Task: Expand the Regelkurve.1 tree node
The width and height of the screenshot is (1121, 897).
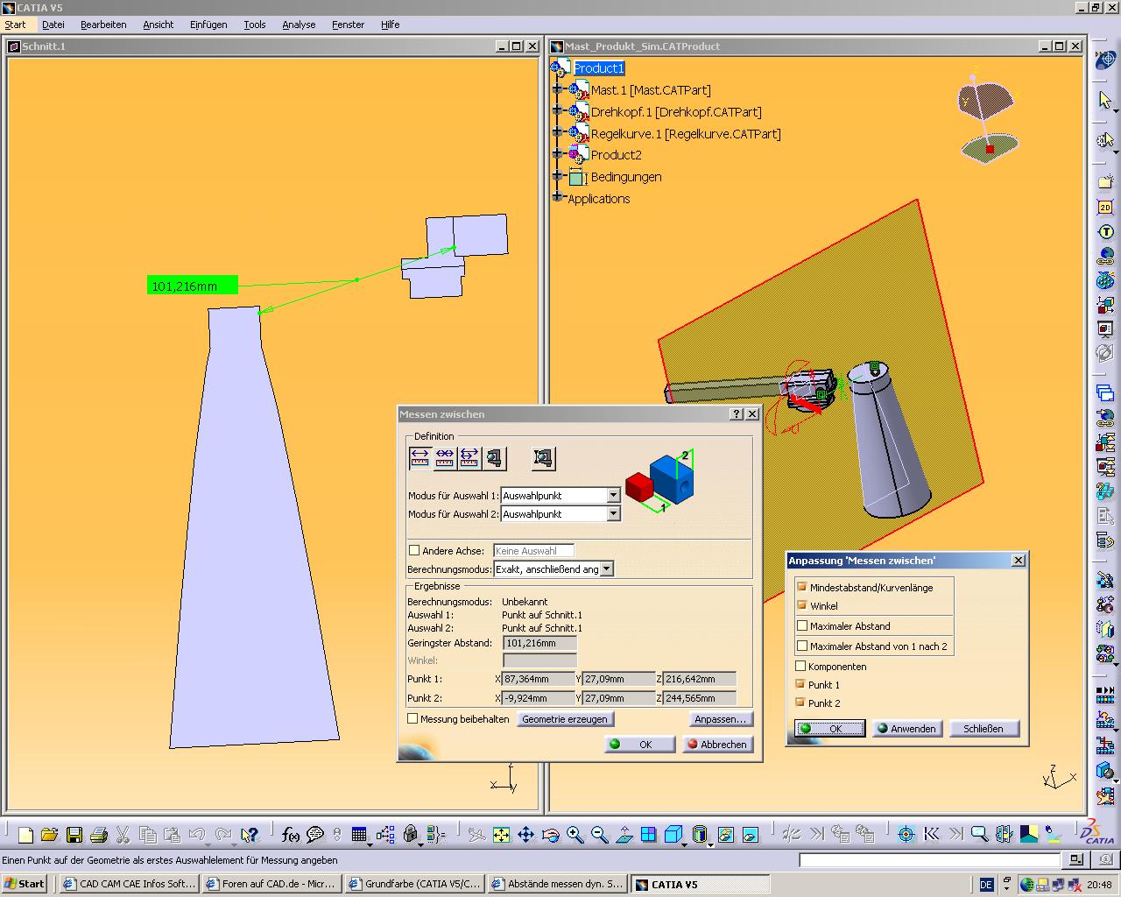Action: click(557, 133)
